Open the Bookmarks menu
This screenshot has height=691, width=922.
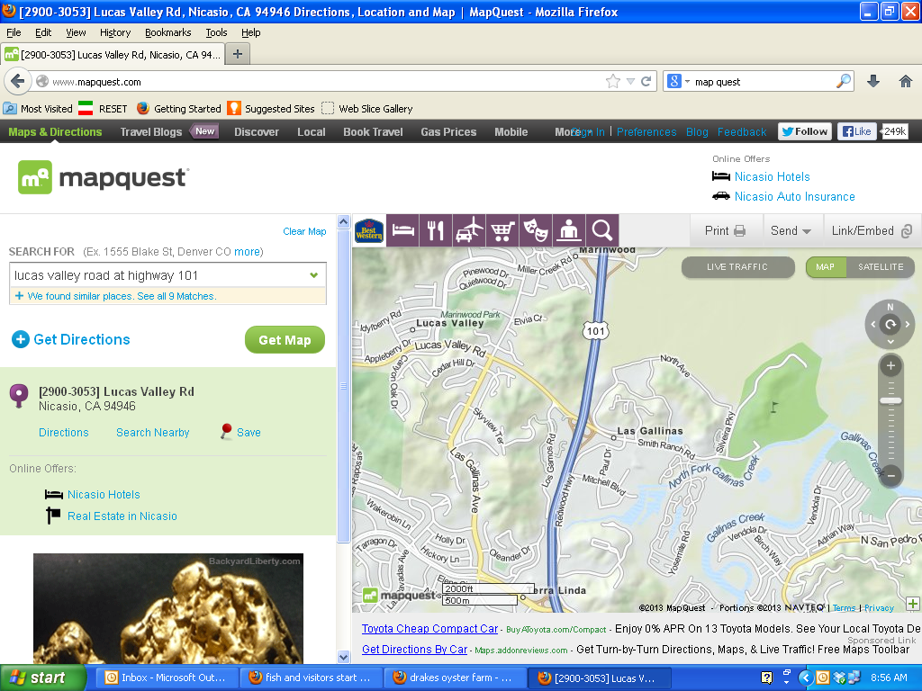click(167, 32)
